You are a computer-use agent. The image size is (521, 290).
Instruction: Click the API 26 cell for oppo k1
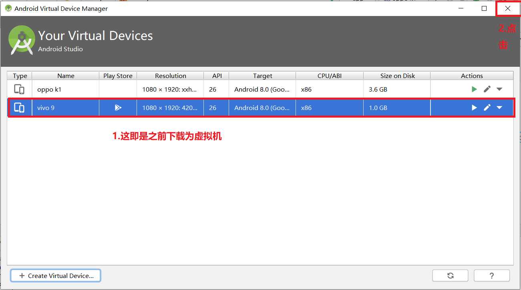pos(216,89)
